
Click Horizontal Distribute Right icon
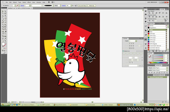tap(166, 17)
